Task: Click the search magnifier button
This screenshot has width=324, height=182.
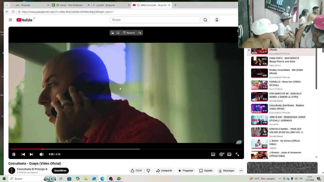Action: [205, 20]
